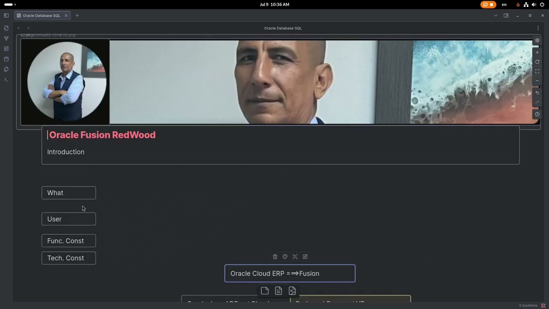Zoom to selection on selected card

pyautogui.click(x=295, y=257)
